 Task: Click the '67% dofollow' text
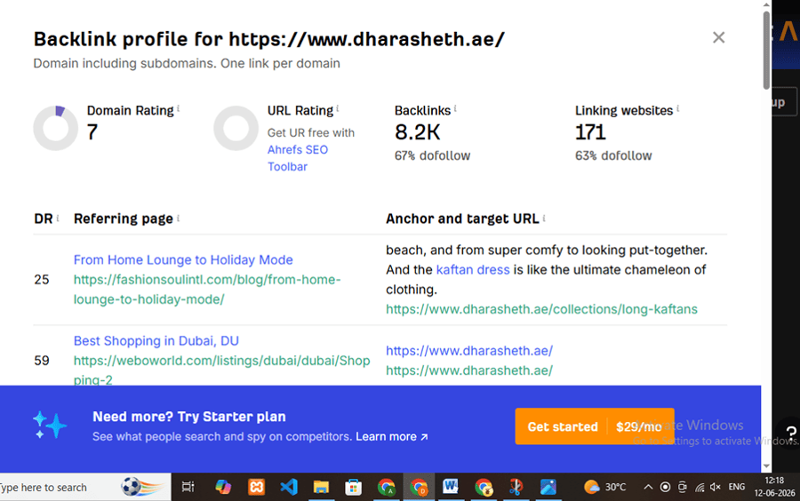[432, 156]
